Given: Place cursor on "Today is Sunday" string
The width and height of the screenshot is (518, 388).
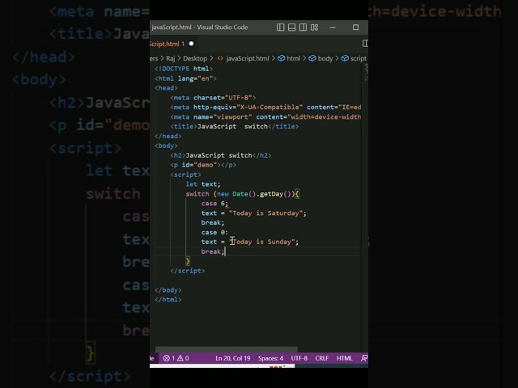Looking at the screenshot, I should click(262, 242).
